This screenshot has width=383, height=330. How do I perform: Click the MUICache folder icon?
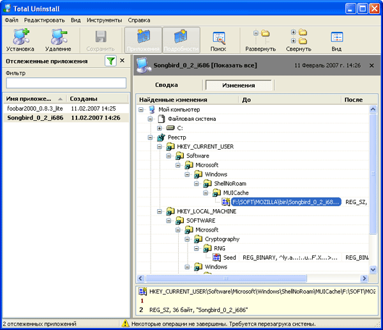[216, 193]
